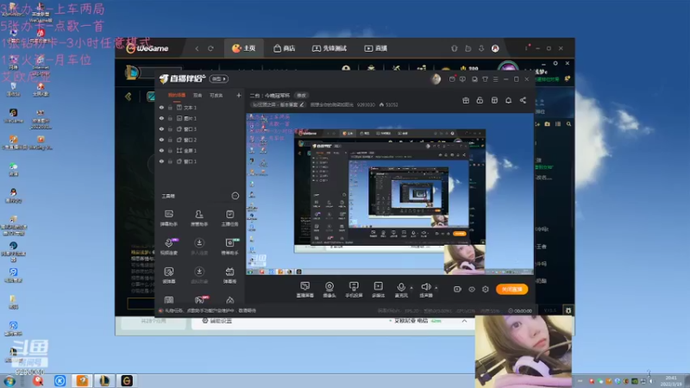Viewport: 690px width, 388px height.
Task: Open the WeGame 直播 tab
Action: 375,48
